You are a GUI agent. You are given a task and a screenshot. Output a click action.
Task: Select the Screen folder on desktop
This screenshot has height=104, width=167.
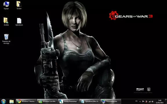[x=19, y=5]
